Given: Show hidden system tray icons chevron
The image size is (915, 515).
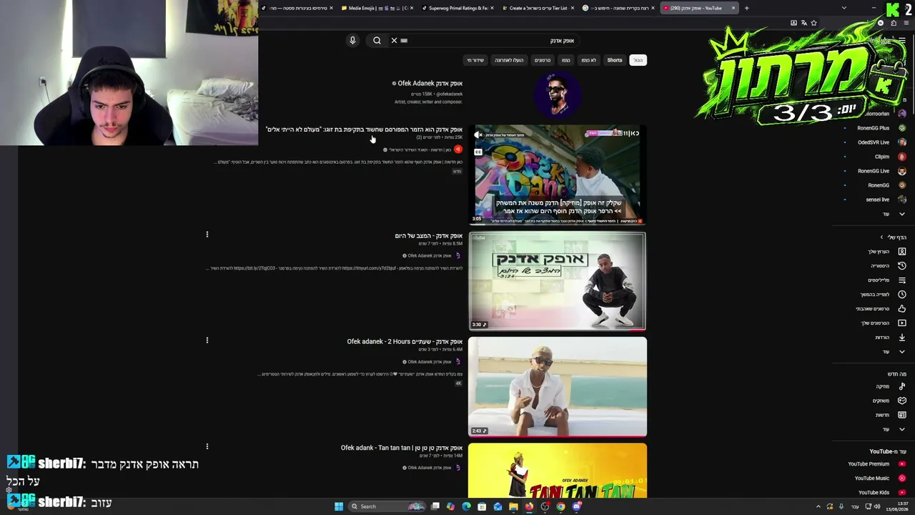Looking at the screenshot, I should 818,506.
